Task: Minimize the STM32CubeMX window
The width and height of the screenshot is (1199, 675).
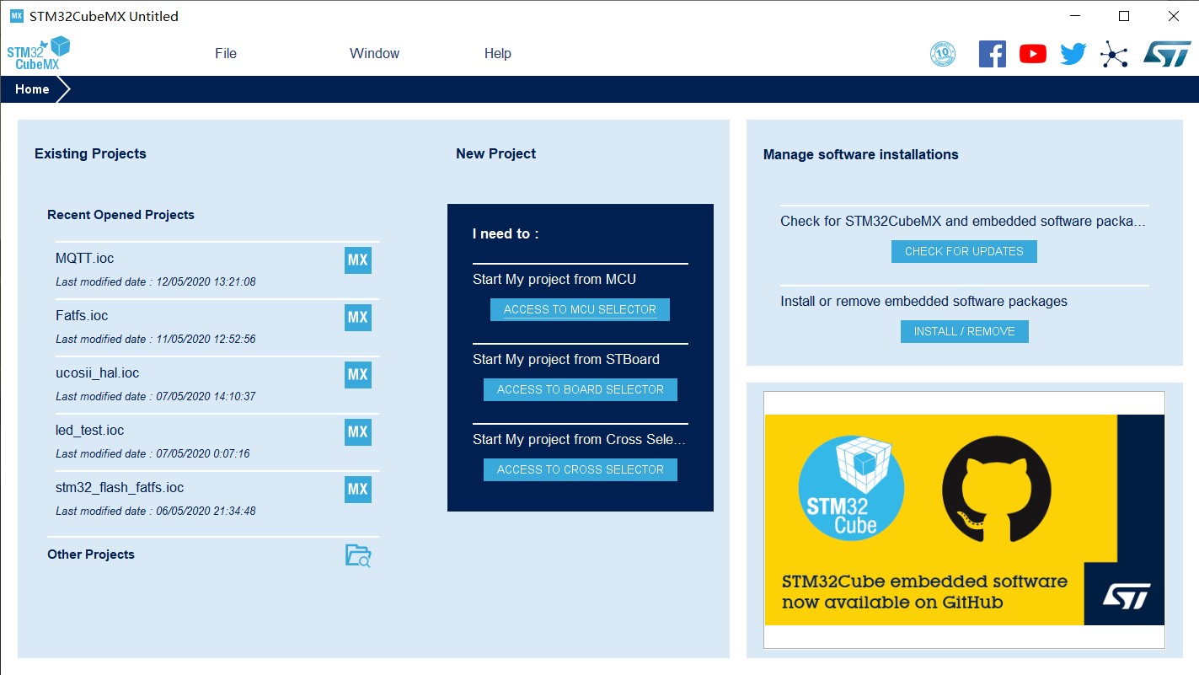Action: pyautogui.click(x=1074, y=16)
